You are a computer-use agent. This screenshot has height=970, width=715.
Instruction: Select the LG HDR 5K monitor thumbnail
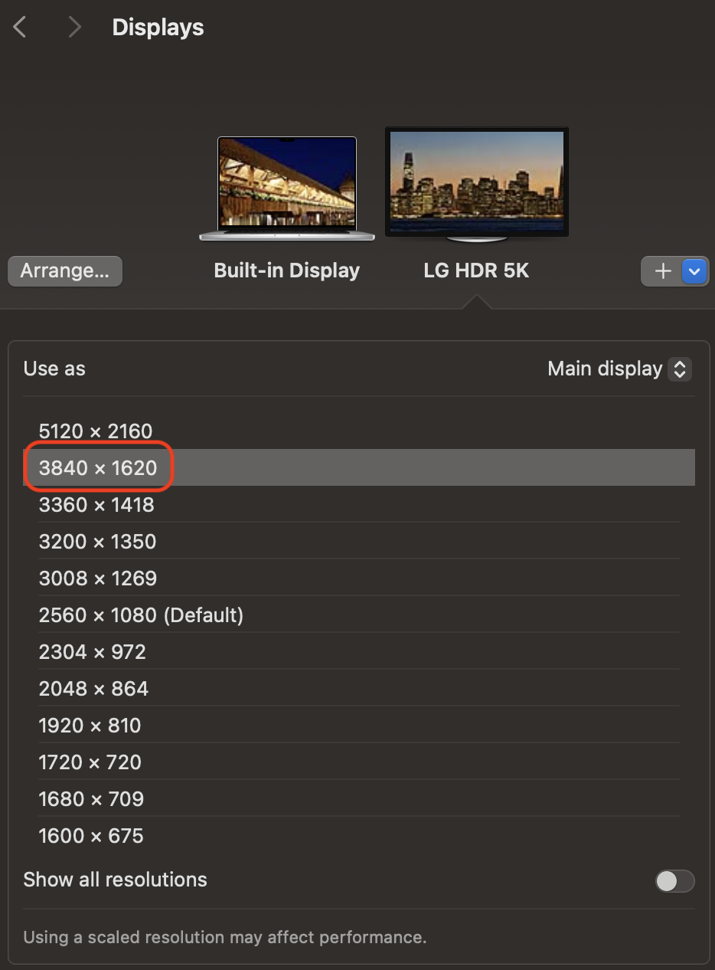pos(476,182)
